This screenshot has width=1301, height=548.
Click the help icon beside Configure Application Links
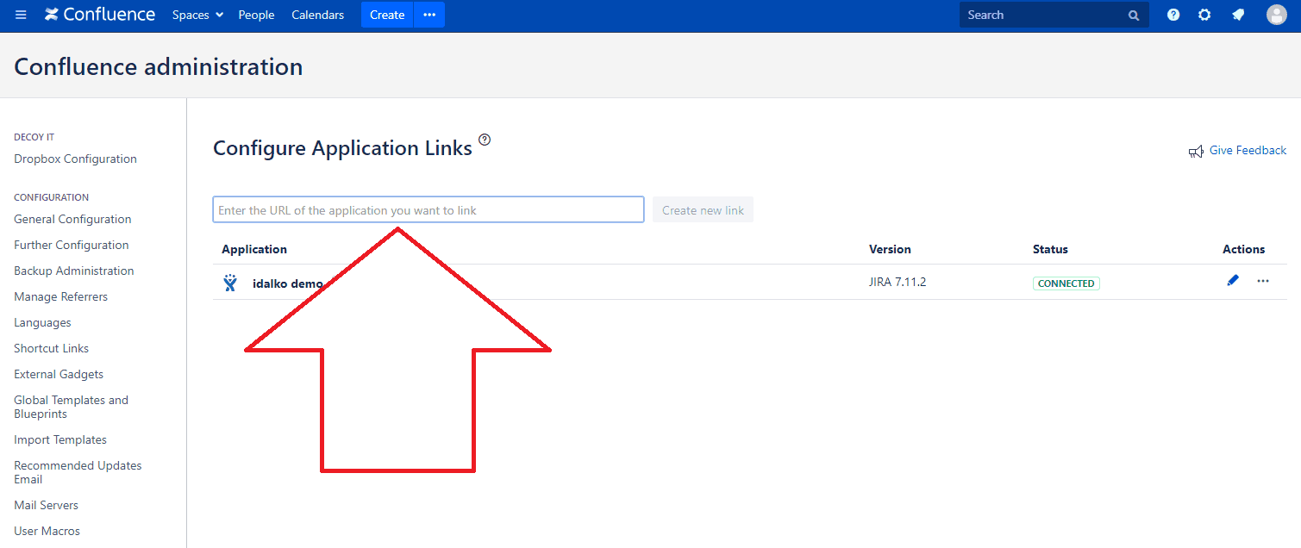(x=484, y=140)
